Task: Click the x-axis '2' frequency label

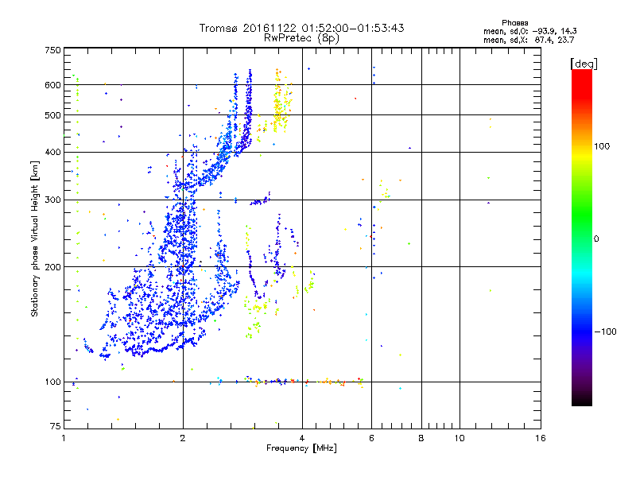Action: (183, 438)
